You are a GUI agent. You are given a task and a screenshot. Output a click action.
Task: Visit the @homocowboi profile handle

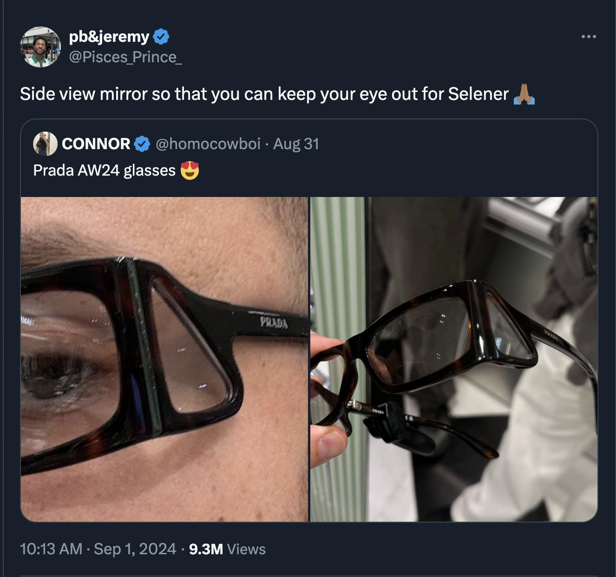point(208,144)
